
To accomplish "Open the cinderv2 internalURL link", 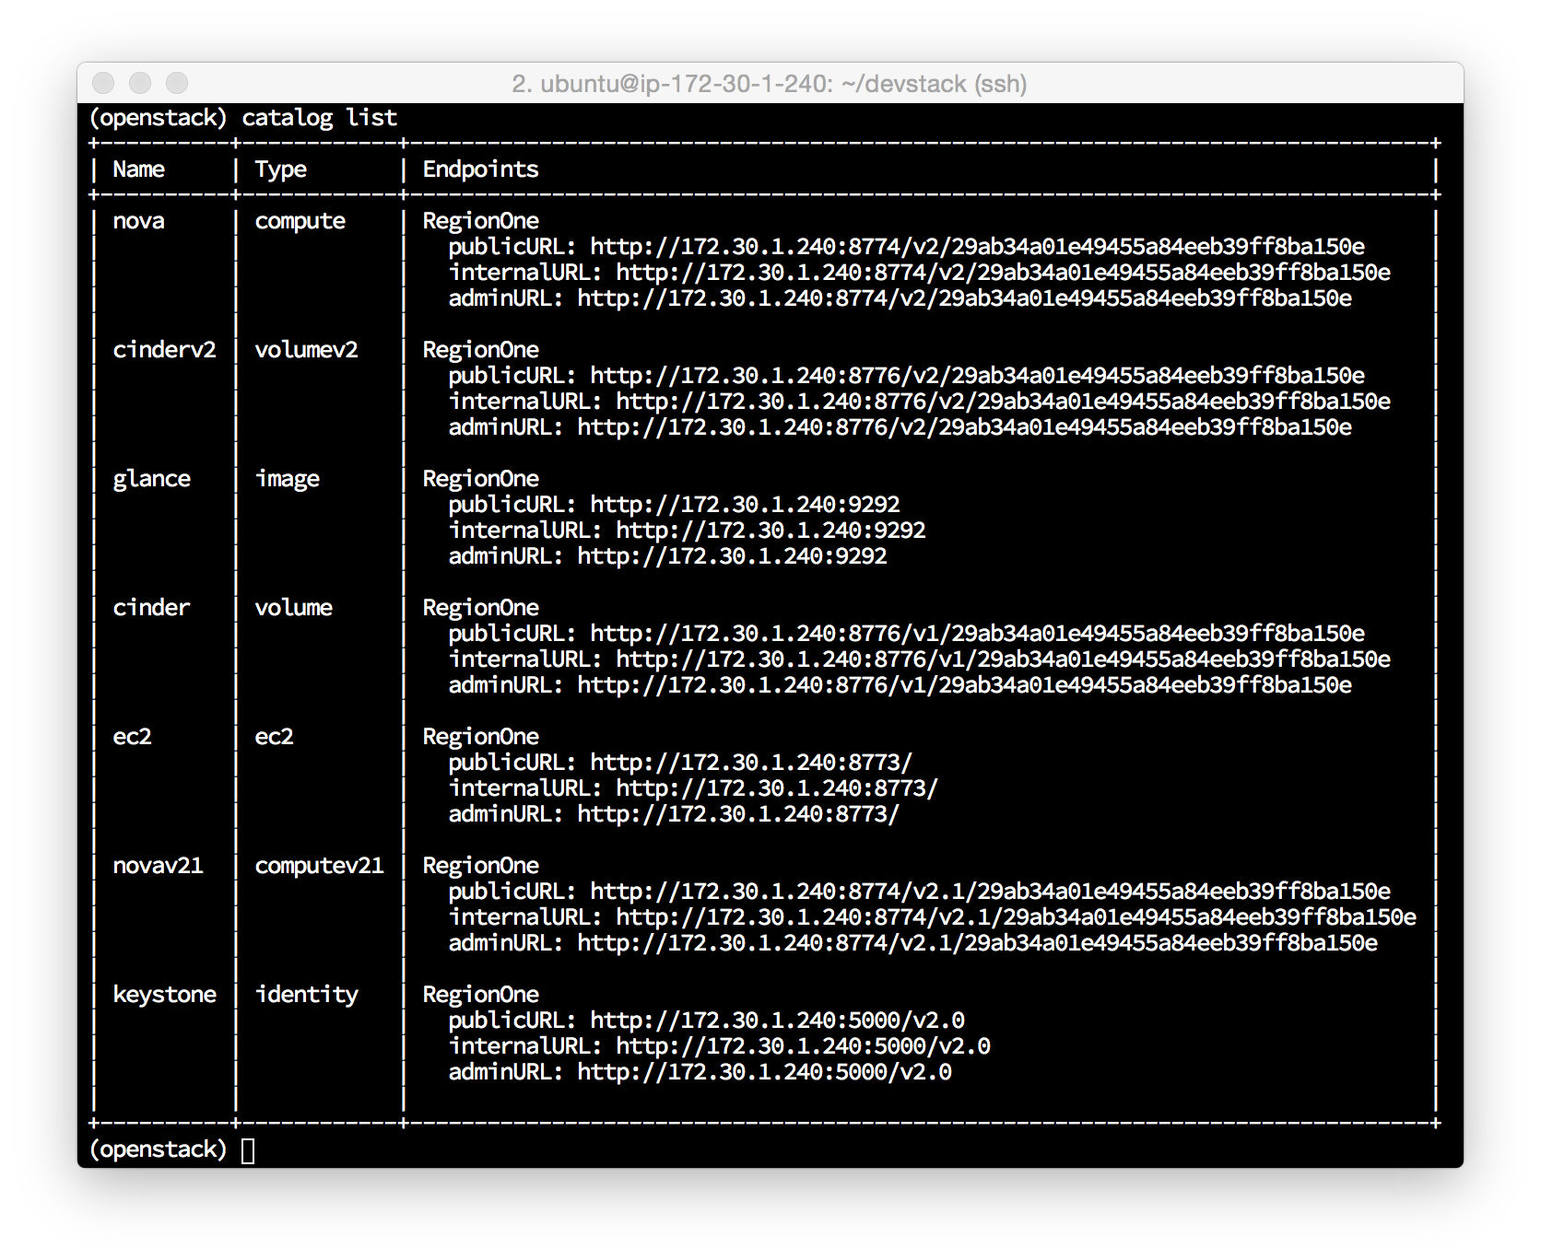I will (x=1003, y=402).
